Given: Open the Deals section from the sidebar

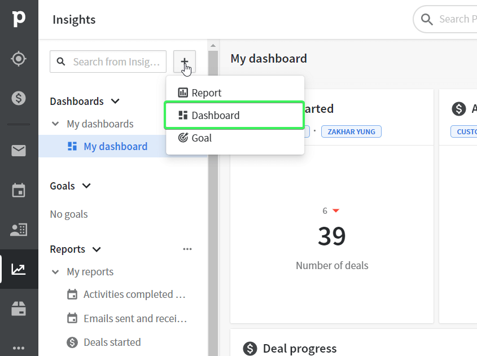Looking at the screenshot, I should pos(19,98).
